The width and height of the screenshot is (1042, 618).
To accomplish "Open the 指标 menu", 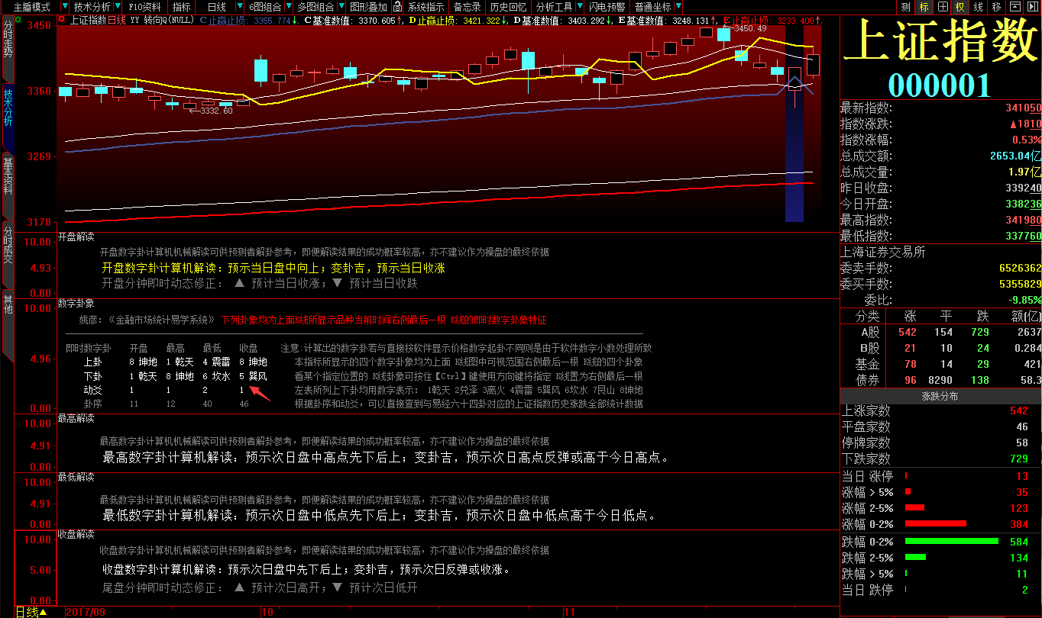I will (x=181, y=7).
